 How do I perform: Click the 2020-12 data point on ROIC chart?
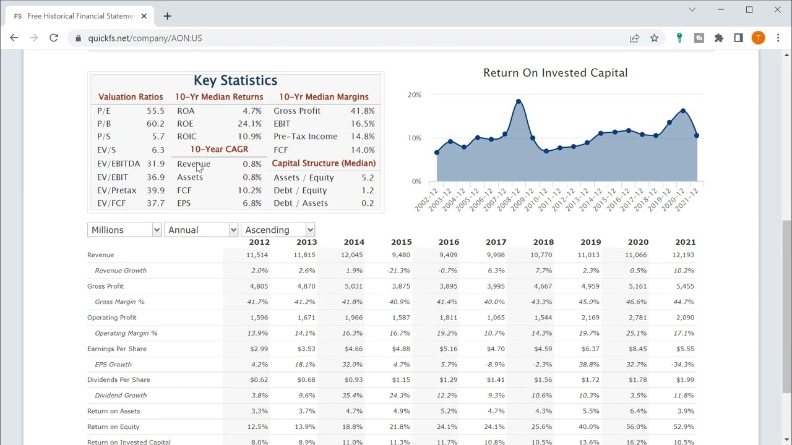pos(683,111)
